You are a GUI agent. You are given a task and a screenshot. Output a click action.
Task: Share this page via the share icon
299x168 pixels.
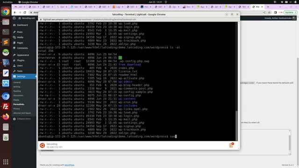(264, 13)
